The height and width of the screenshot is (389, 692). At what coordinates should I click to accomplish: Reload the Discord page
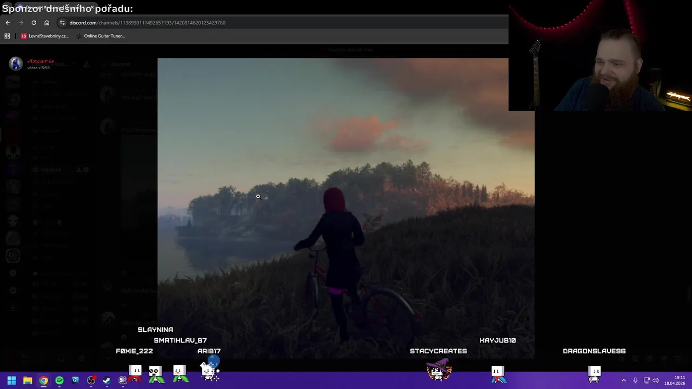point(34,23)
